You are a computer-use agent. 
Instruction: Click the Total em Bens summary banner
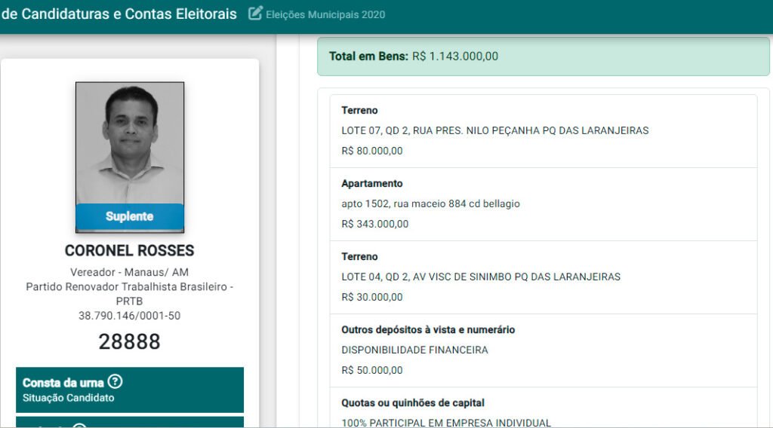543,57
